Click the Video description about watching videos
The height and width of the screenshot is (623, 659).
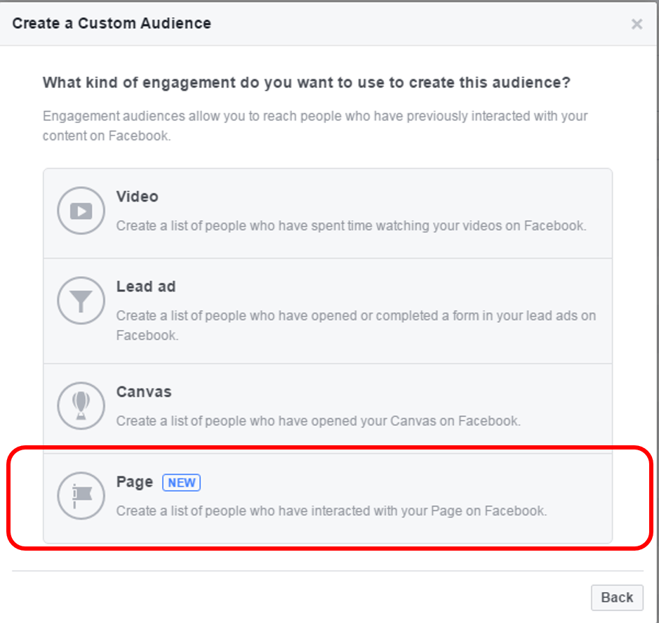(x=352, y=226)
